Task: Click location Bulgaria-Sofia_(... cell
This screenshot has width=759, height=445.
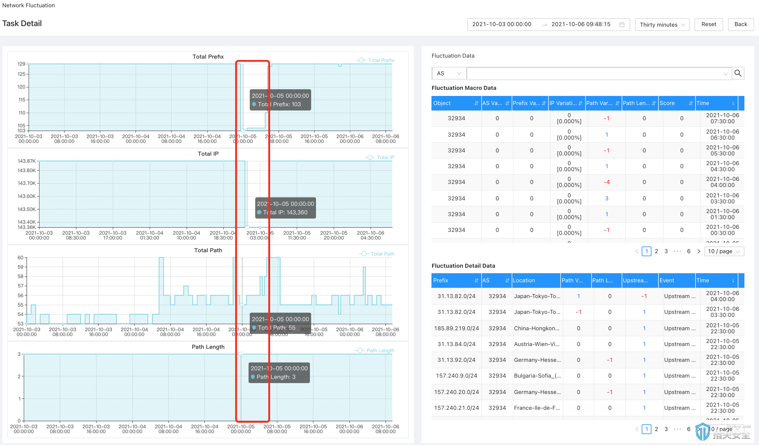Action: point(537,376)
